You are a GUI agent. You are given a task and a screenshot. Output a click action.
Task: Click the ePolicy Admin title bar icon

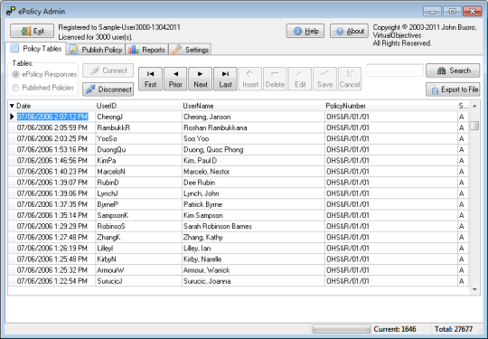click(x=11, y=11)
